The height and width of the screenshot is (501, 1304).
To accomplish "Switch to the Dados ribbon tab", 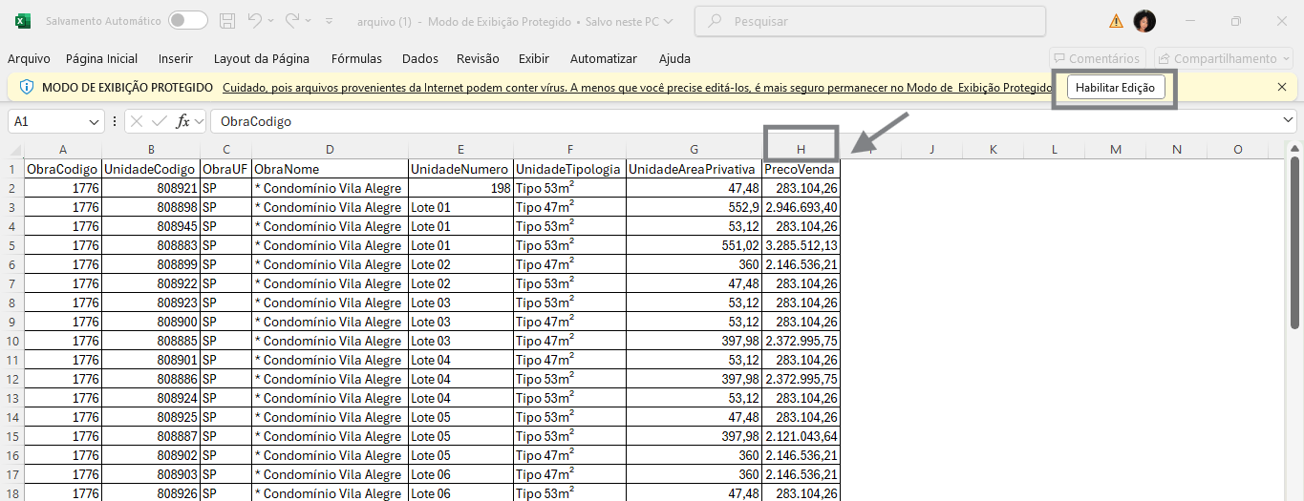I will coord(420,58).
